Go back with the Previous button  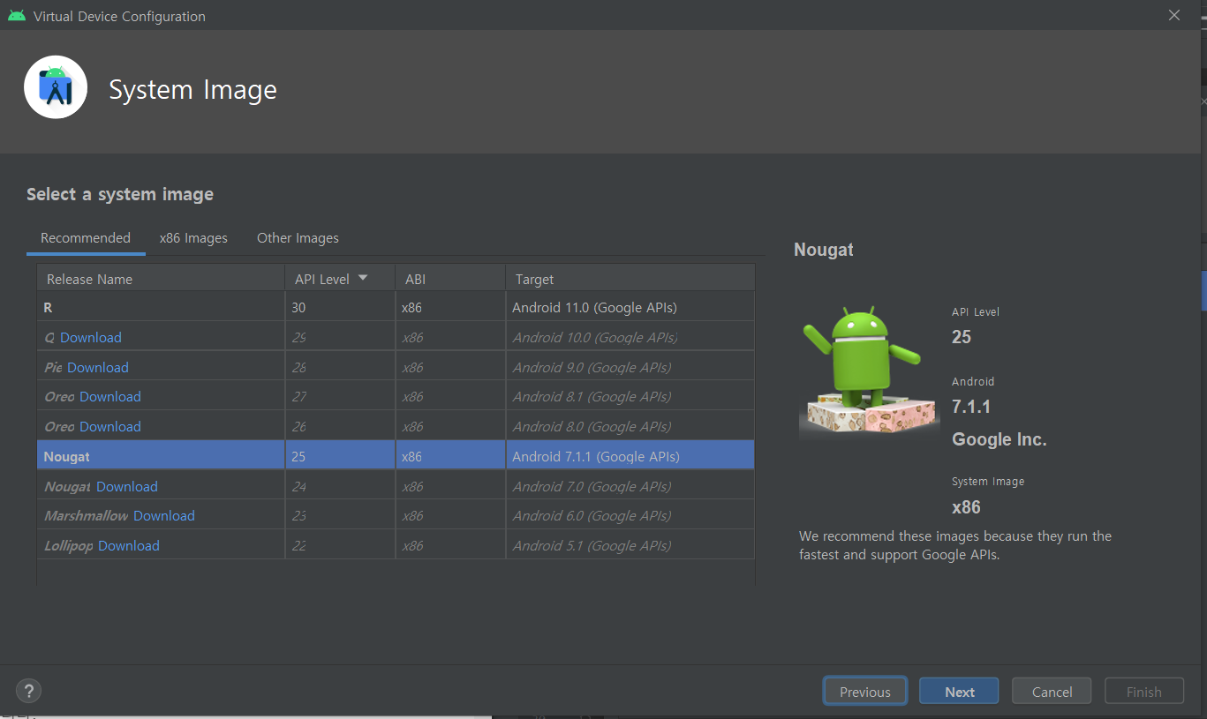point(865,692)
